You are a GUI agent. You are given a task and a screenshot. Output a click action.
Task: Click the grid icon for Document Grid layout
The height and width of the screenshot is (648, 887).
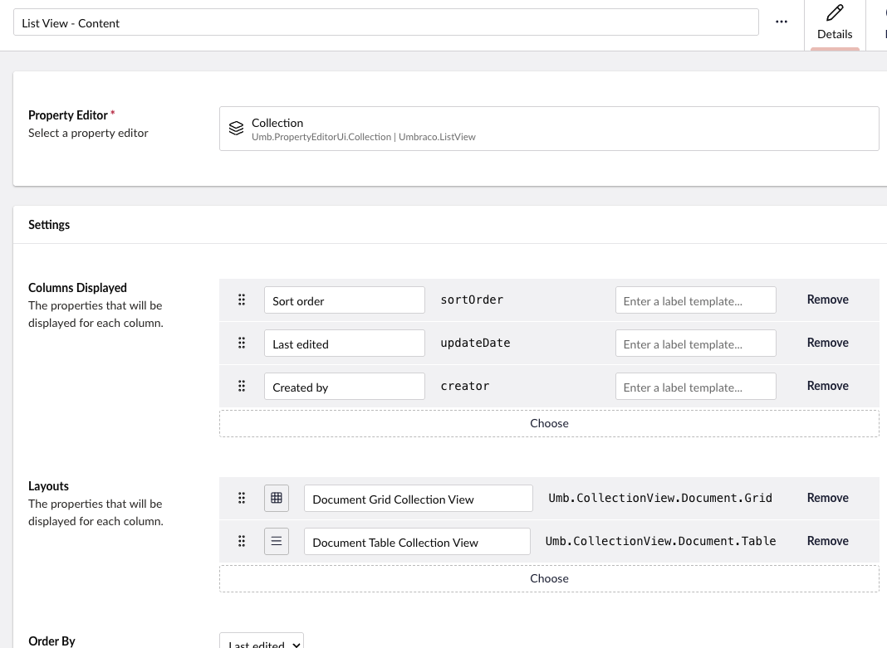click(x=277, y=499)
